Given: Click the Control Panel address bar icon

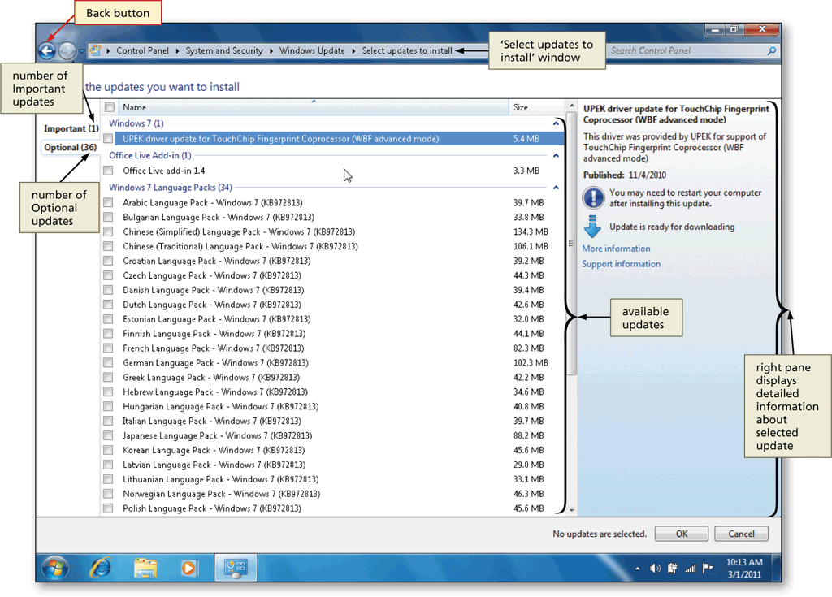Looking at the screenshot, I should (96, 50).
